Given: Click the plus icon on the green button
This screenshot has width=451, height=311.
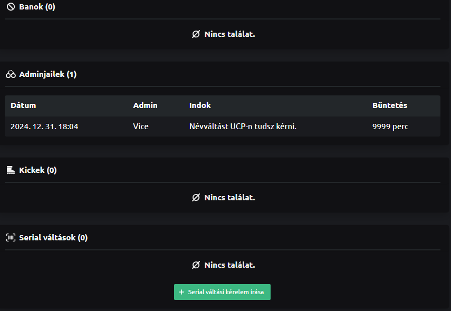Looking at the screenshot, I should point(181,292).
